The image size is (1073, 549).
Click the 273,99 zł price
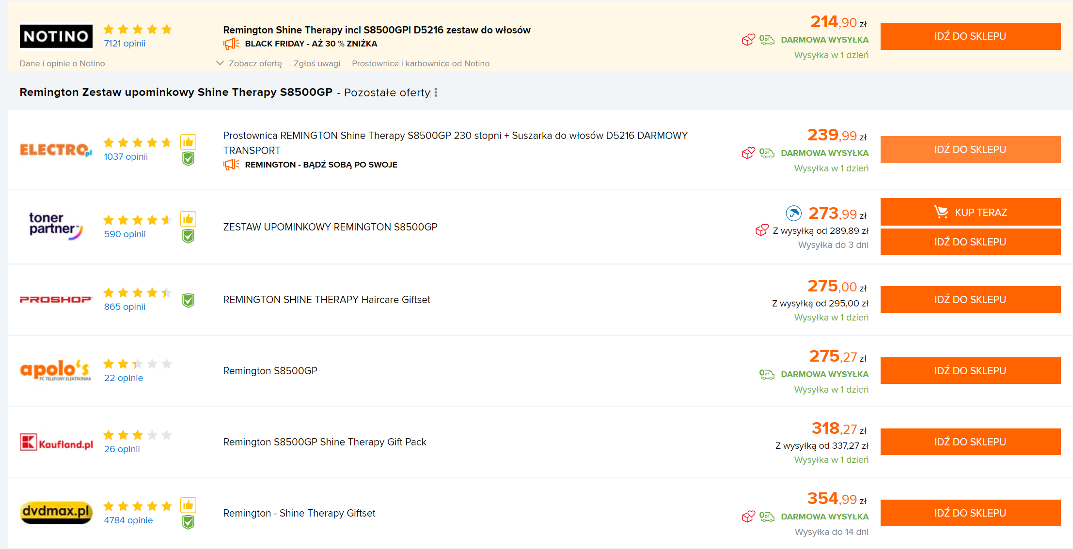pyautogui.click(x=837, y=213)
